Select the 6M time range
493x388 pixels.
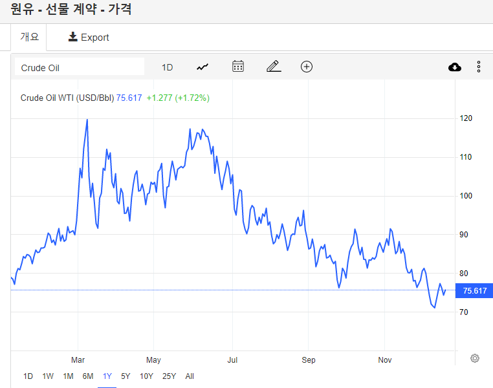coord(88,376)
